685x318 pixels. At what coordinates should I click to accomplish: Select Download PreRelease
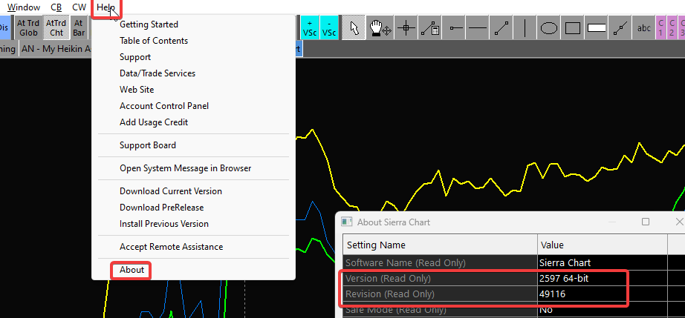point(162,208)
